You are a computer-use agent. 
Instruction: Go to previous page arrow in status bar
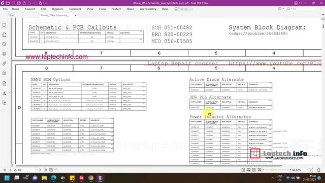pyautogui.click(x=10, y=170)
